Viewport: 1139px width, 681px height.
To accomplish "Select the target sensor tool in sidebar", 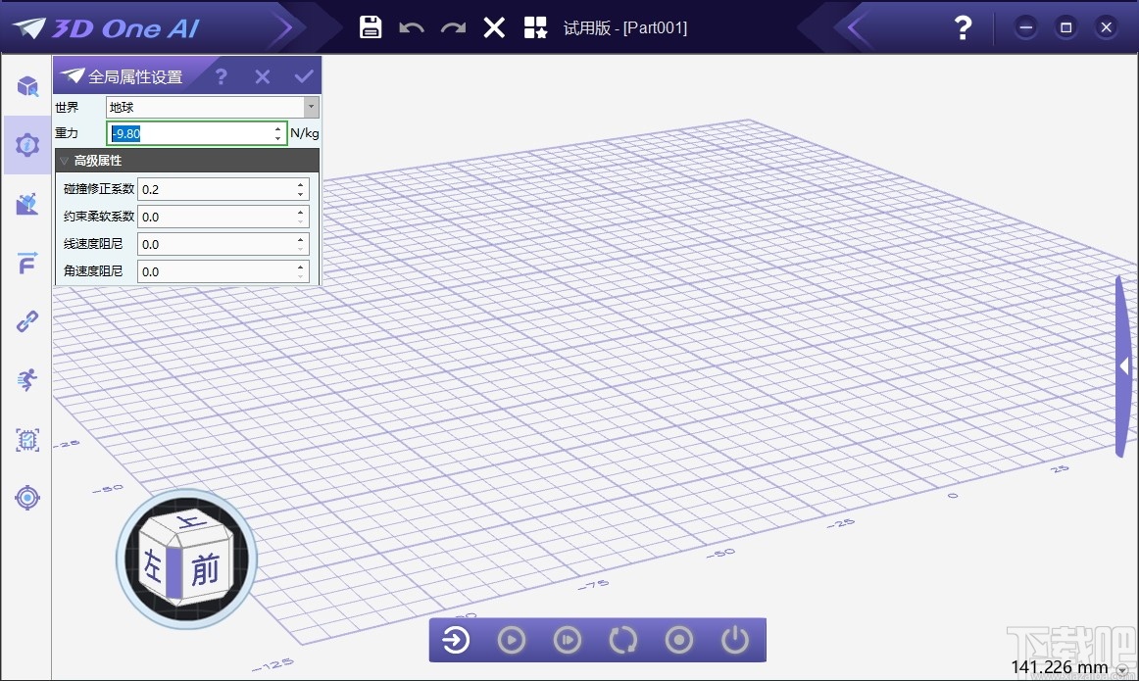I will click(x=27, y=498).
